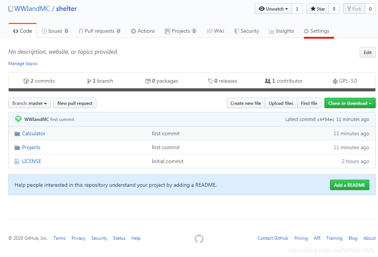Open the LICENSE file link
Viewport: 378px width, 257px height.
pyautogui.click(x=31, y=161)
